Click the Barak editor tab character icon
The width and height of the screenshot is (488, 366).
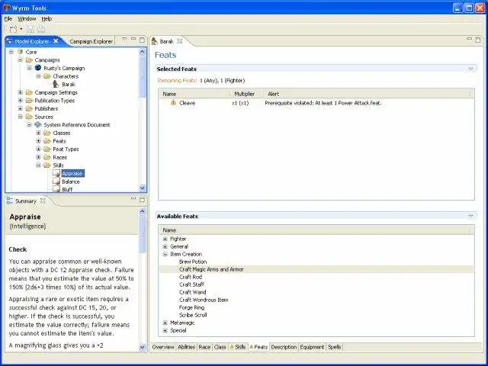pos(155,41)
